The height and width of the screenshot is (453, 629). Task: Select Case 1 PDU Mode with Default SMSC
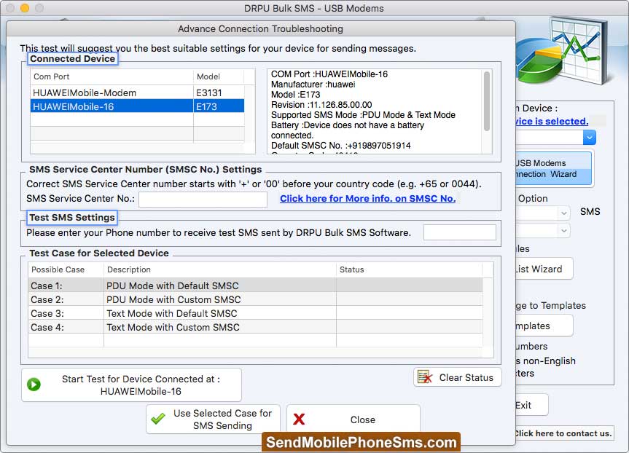255,285
